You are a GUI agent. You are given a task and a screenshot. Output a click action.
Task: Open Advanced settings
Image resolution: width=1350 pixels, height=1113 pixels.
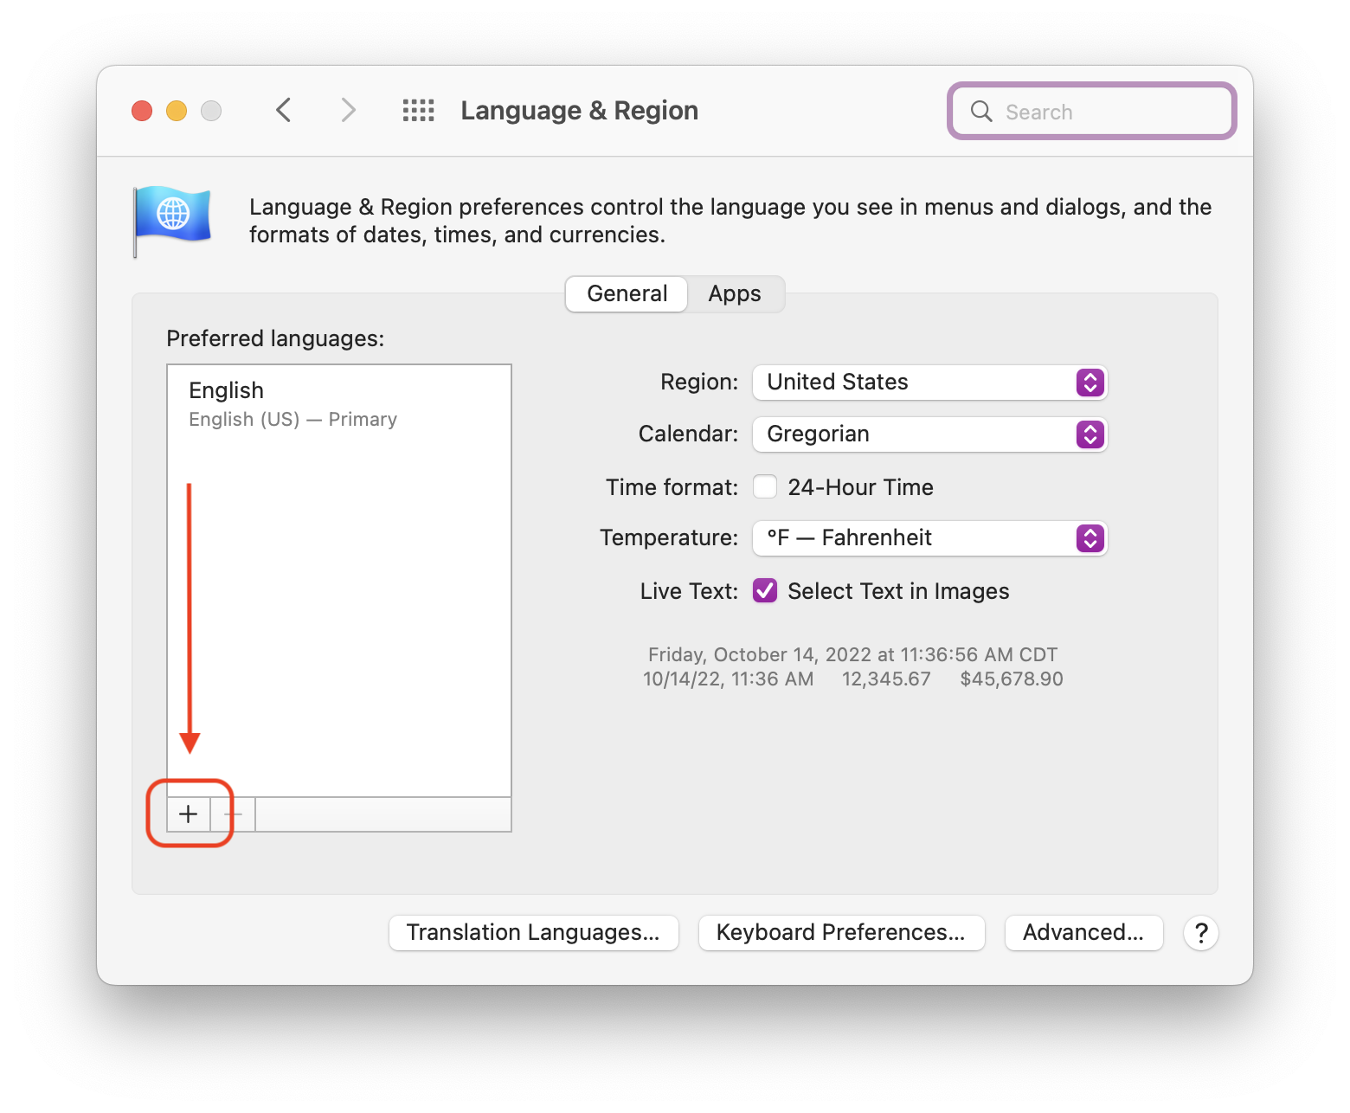click(x=1083, y=932)
